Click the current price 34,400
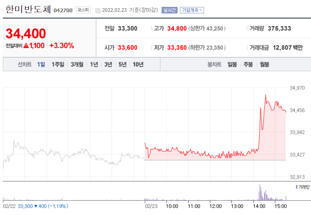Image resolution: width=311 pixels, height=215 pixels. [x=26, y=33]
